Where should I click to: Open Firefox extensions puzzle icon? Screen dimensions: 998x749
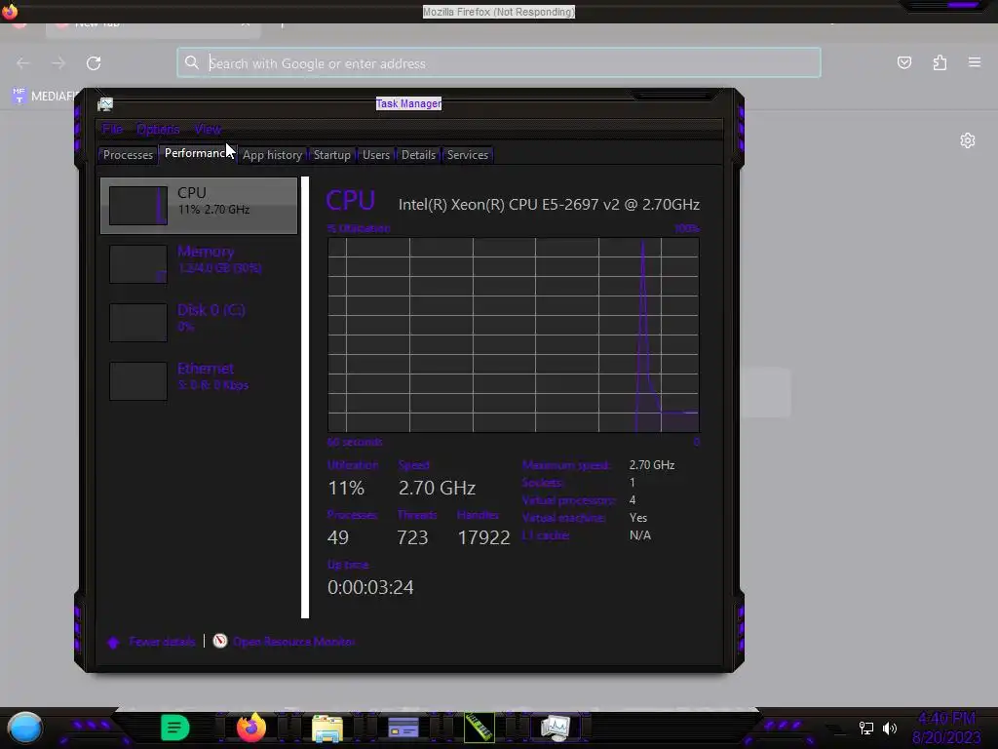tap(940, 62)
